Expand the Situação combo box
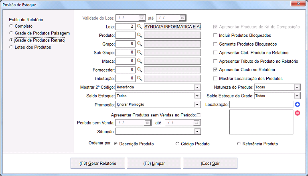Viewport: 308px width, 176px height. 197,131
